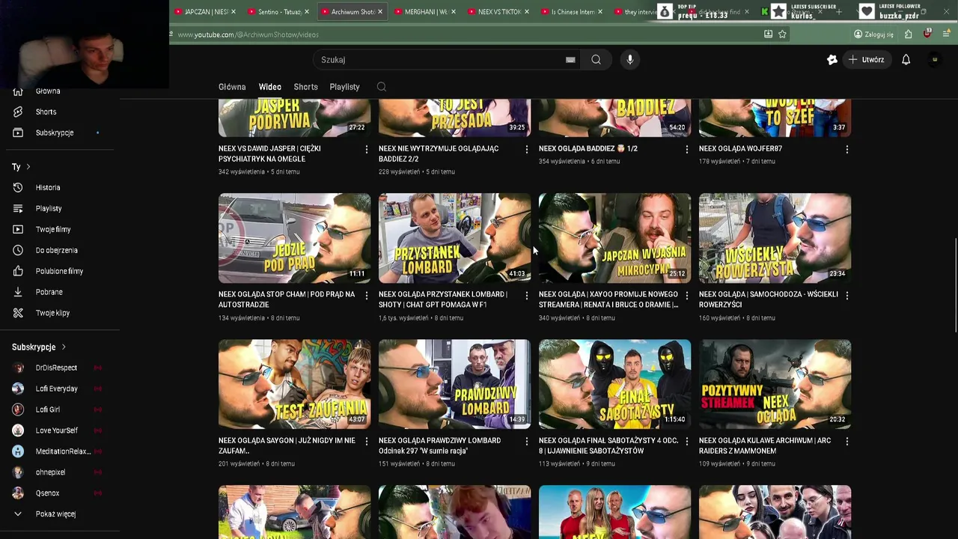
Task: Open options menu for NEEX OGLĄDA WOJFER87
Action: (x=846, y=150)
